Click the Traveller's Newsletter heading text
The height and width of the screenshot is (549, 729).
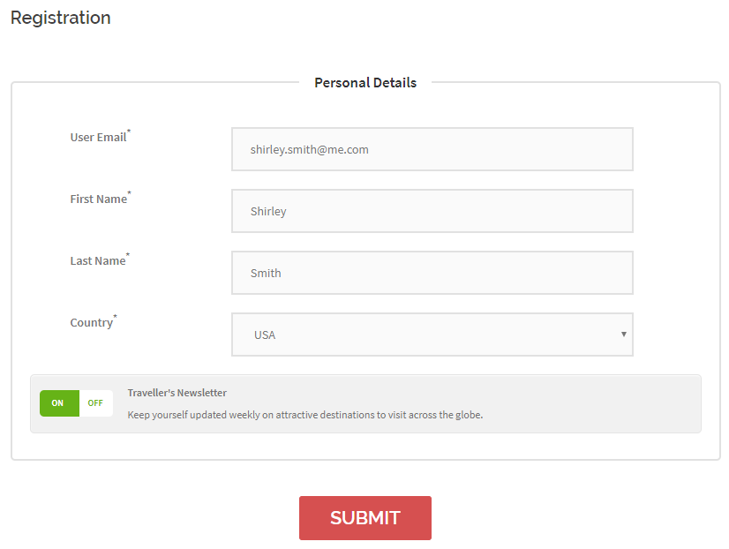point(177,393)
